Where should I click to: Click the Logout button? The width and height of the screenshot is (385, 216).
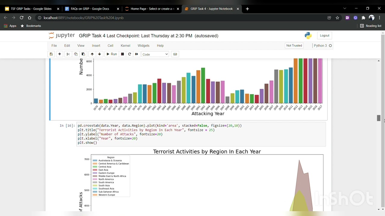click(x=325, y=35)
